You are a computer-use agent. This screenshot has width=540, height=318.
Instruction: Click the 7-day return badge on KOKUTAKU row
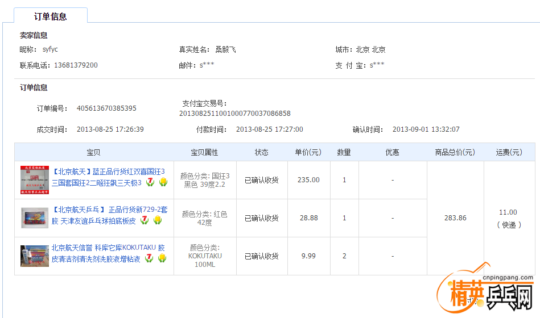(x=149, y=258)
